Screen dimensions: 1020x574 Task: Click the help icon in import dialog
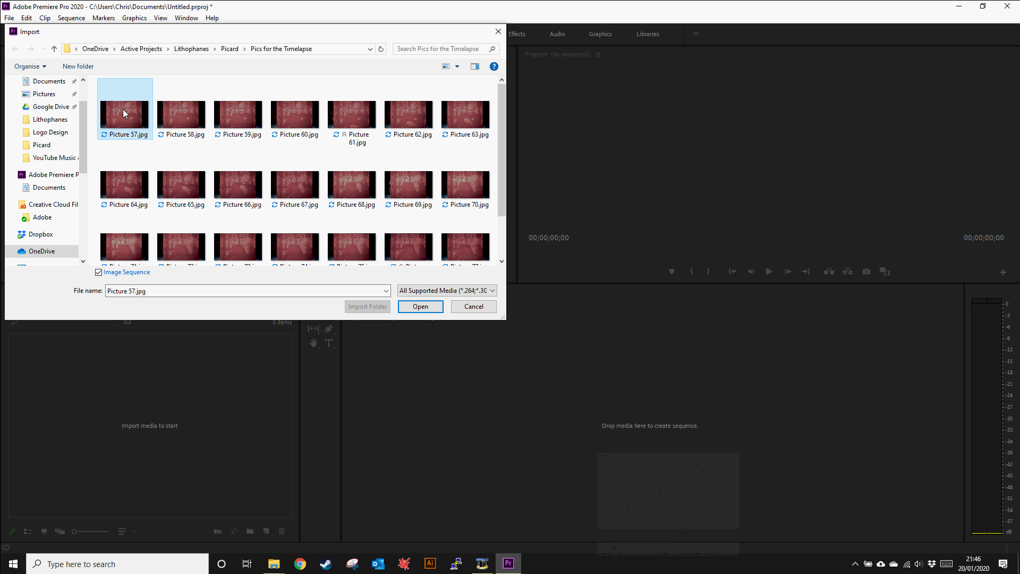click(x=494, y=66)
